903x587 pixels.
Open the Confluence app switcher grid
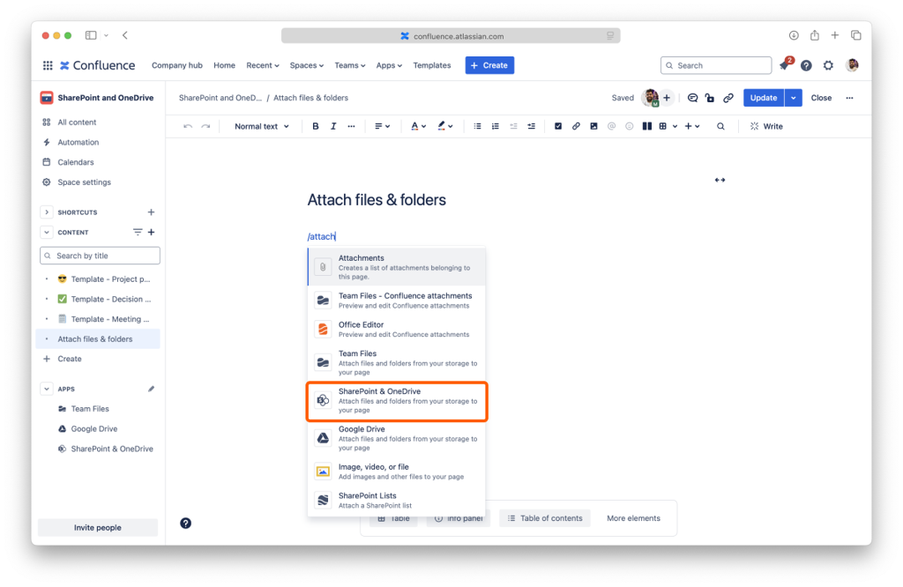pos(48,65)
